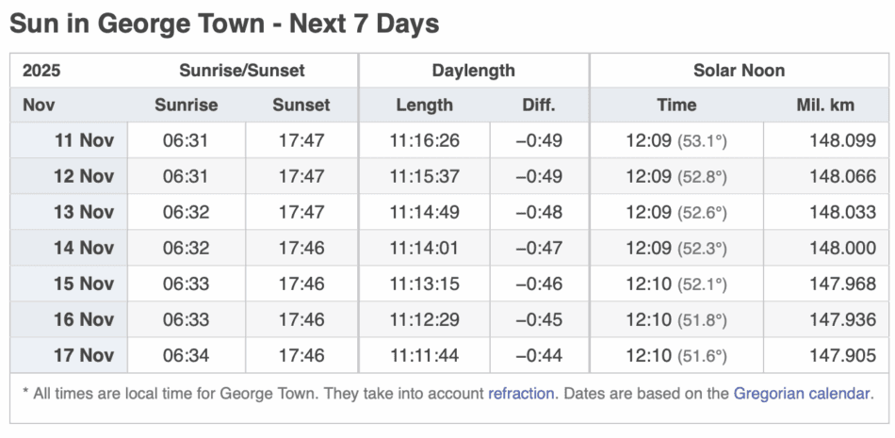Screen dimensions: 895x438
Task: Select the 12 Nov date cell
Action: pyautogui.click(x=83, y=177)
